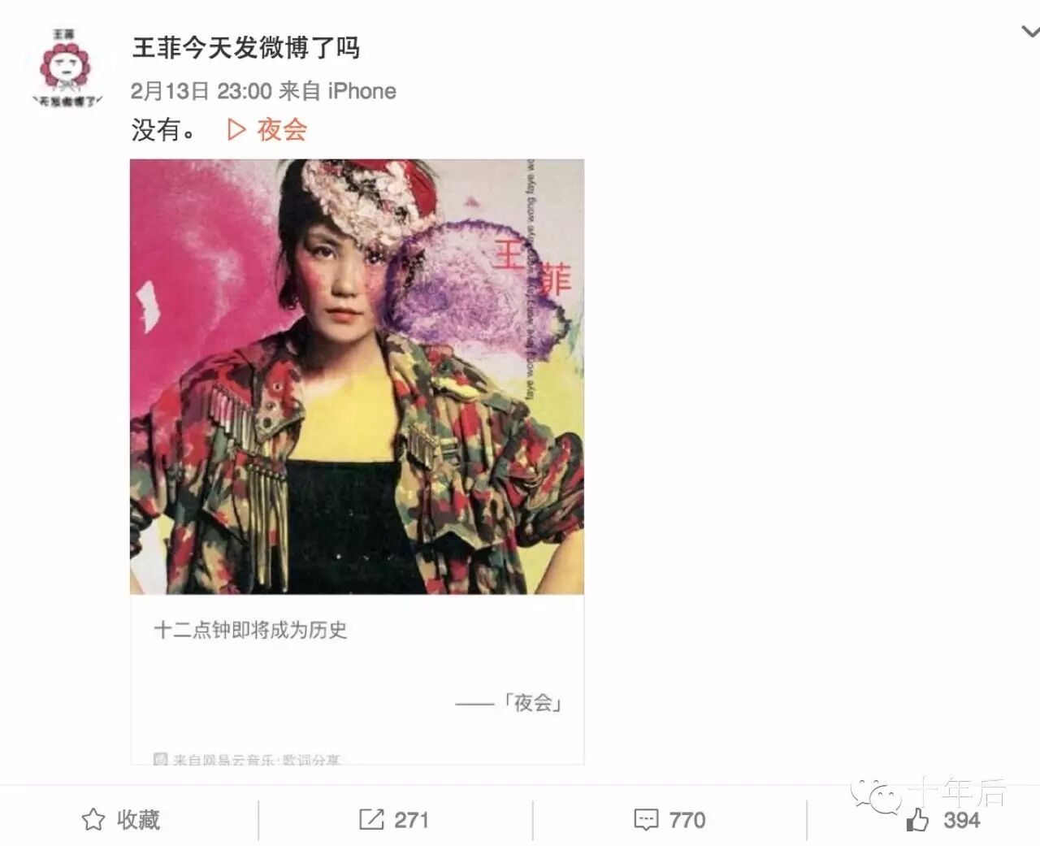Click the star favorite icon
This screenshot has width=1040, height=846.
[93, 819]
